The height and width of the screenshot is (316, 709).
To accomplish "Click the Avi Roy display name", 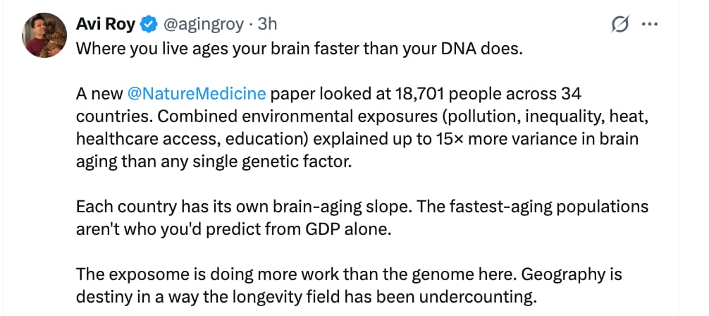I will [105, 24].
